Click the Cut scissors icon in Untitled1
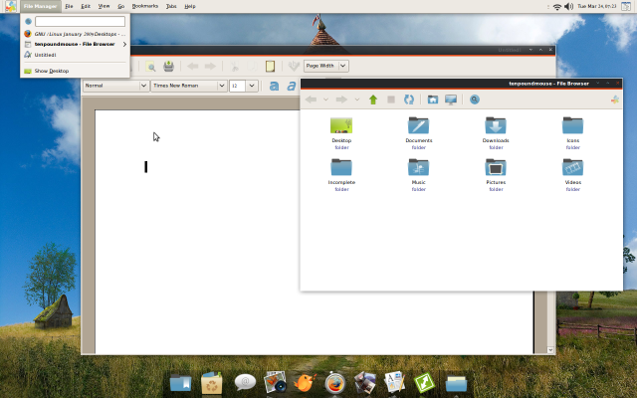 pos(235,66)
